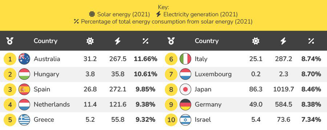The height and width of the screenshot is (130, 327).
Task: Click the left Country column header
Action: point(45,41)
